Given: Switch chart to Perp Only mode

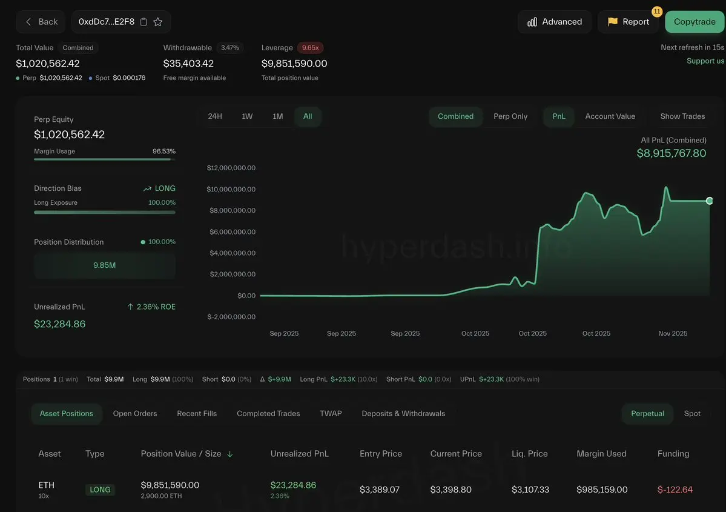Looking at the screenshot, I should point(510,116).
